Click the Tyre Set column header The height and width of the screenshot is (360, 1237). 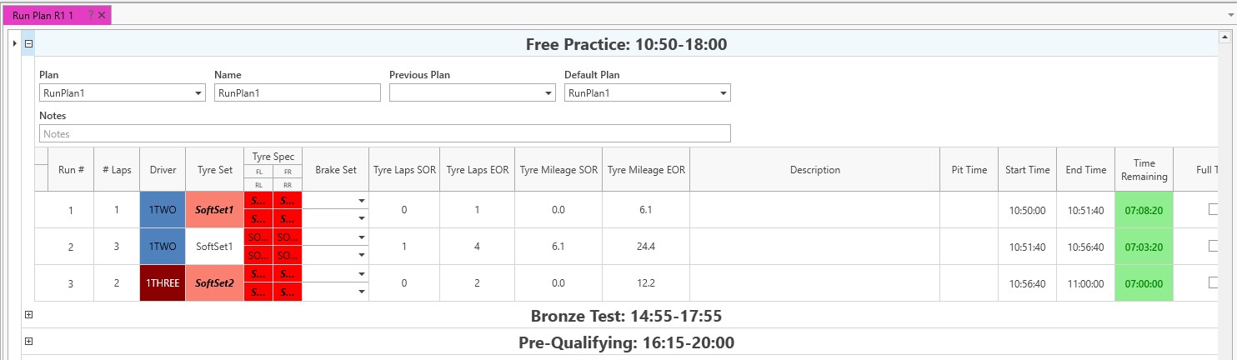(x=214, y=170)
